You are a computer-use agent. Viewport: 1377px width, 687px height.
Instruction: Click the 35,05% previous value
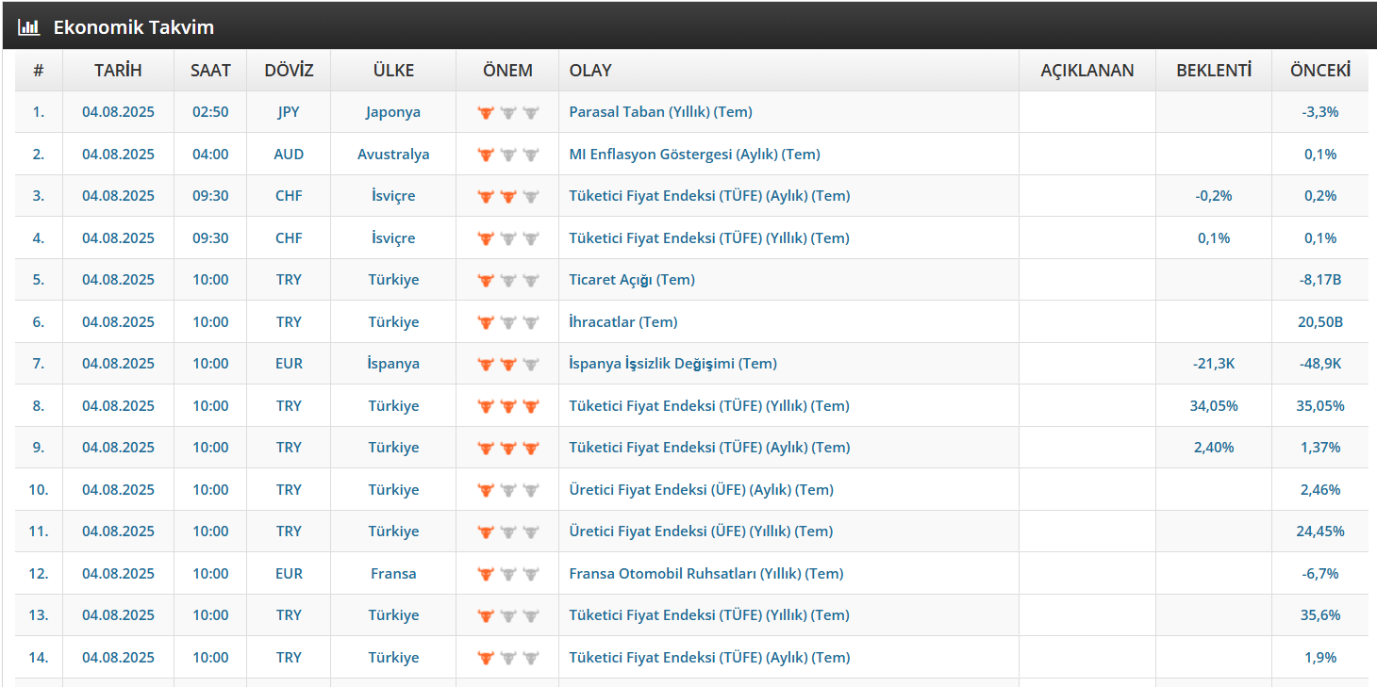1320,406
